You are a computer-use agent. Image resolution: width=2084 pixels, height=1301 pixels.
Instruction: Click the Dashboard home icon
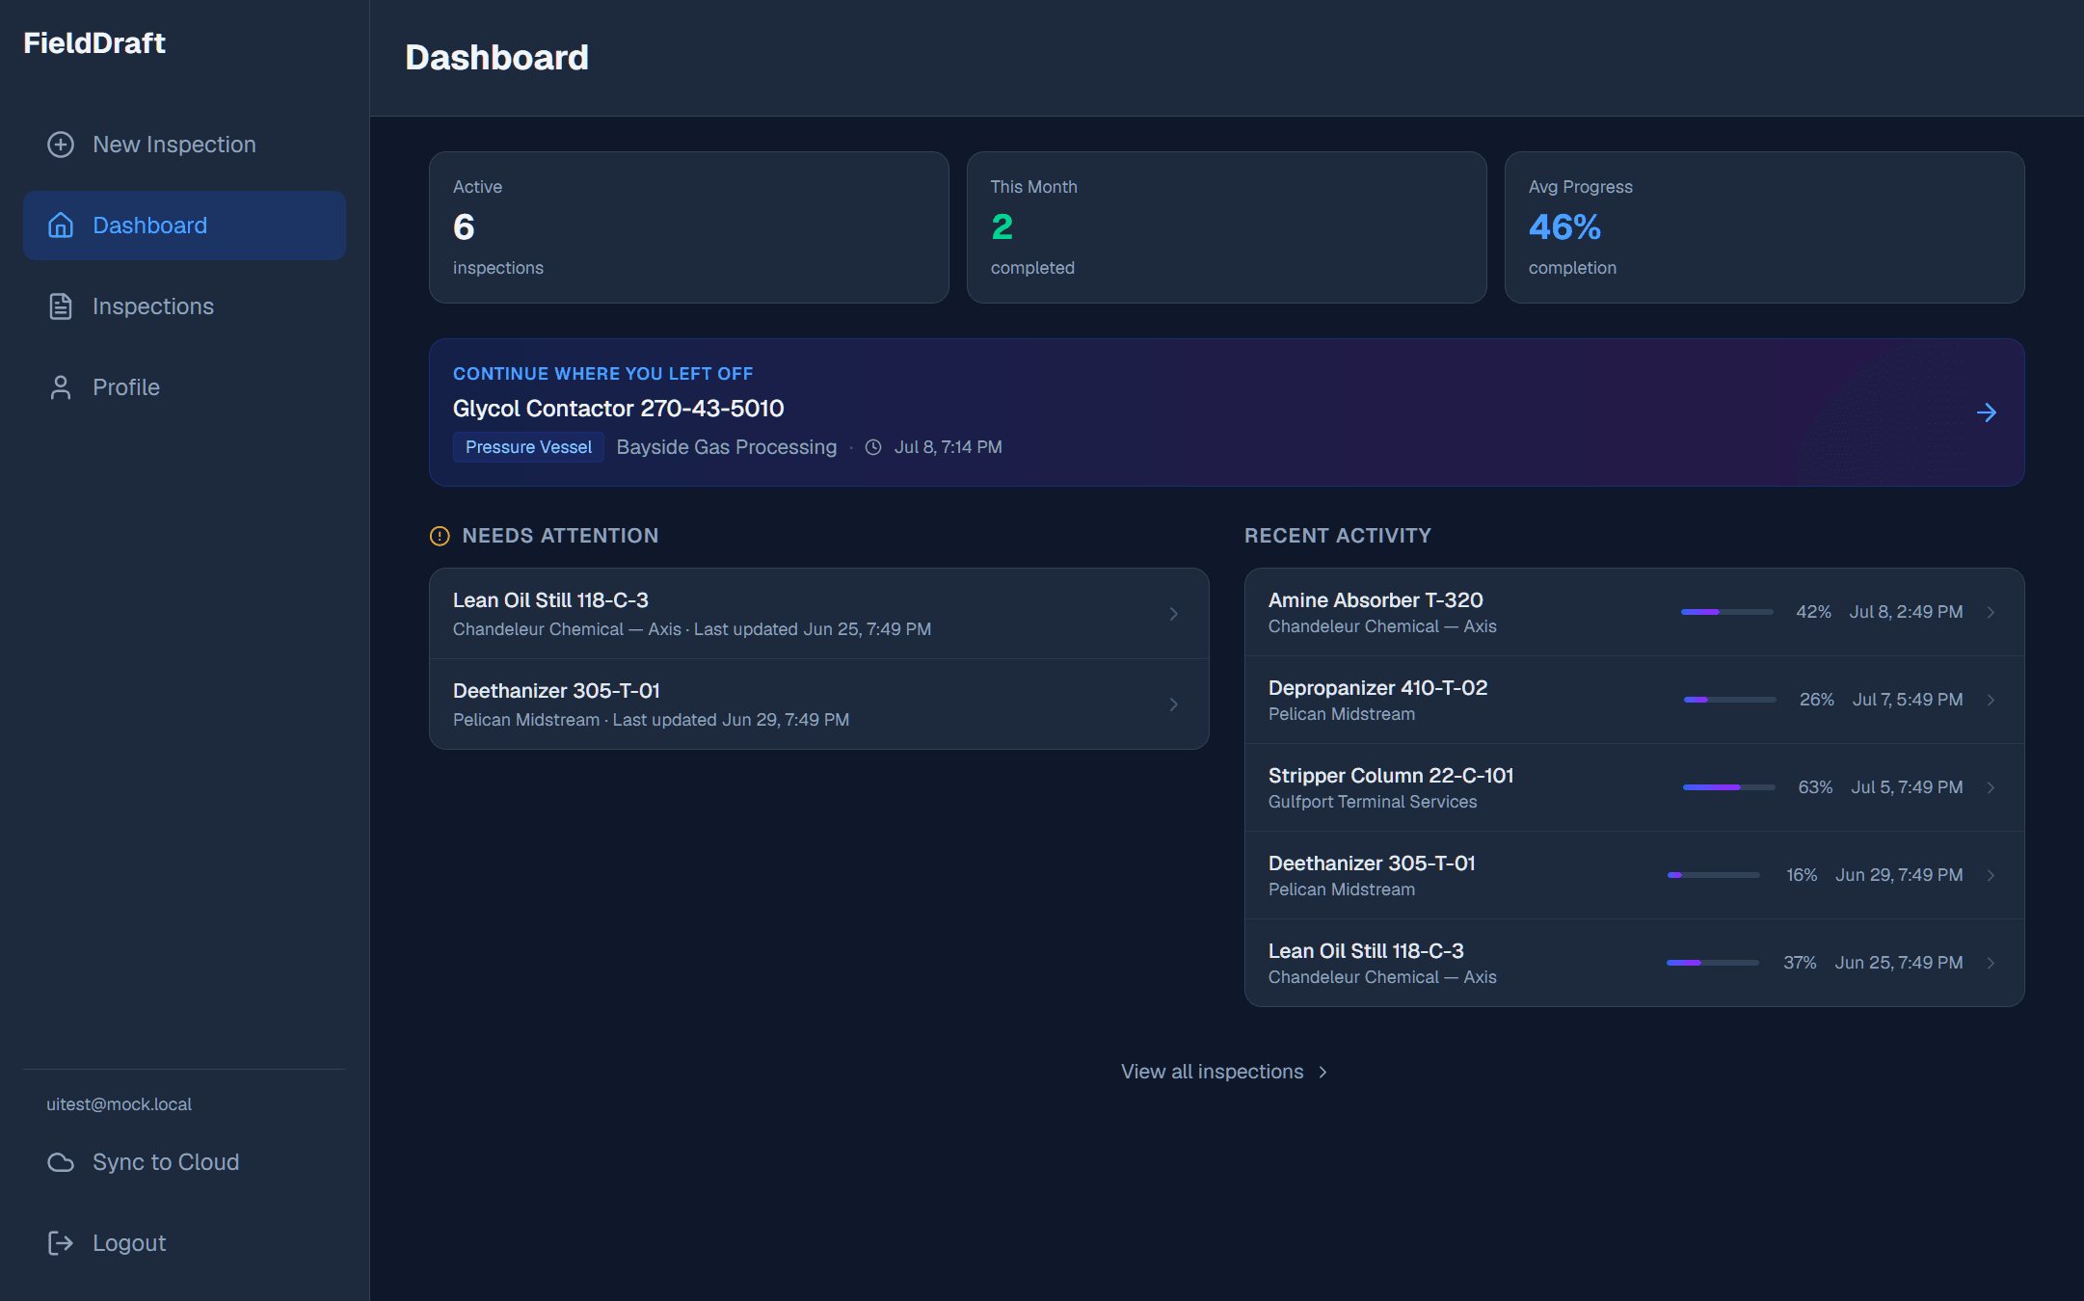[x=61, y=226]
